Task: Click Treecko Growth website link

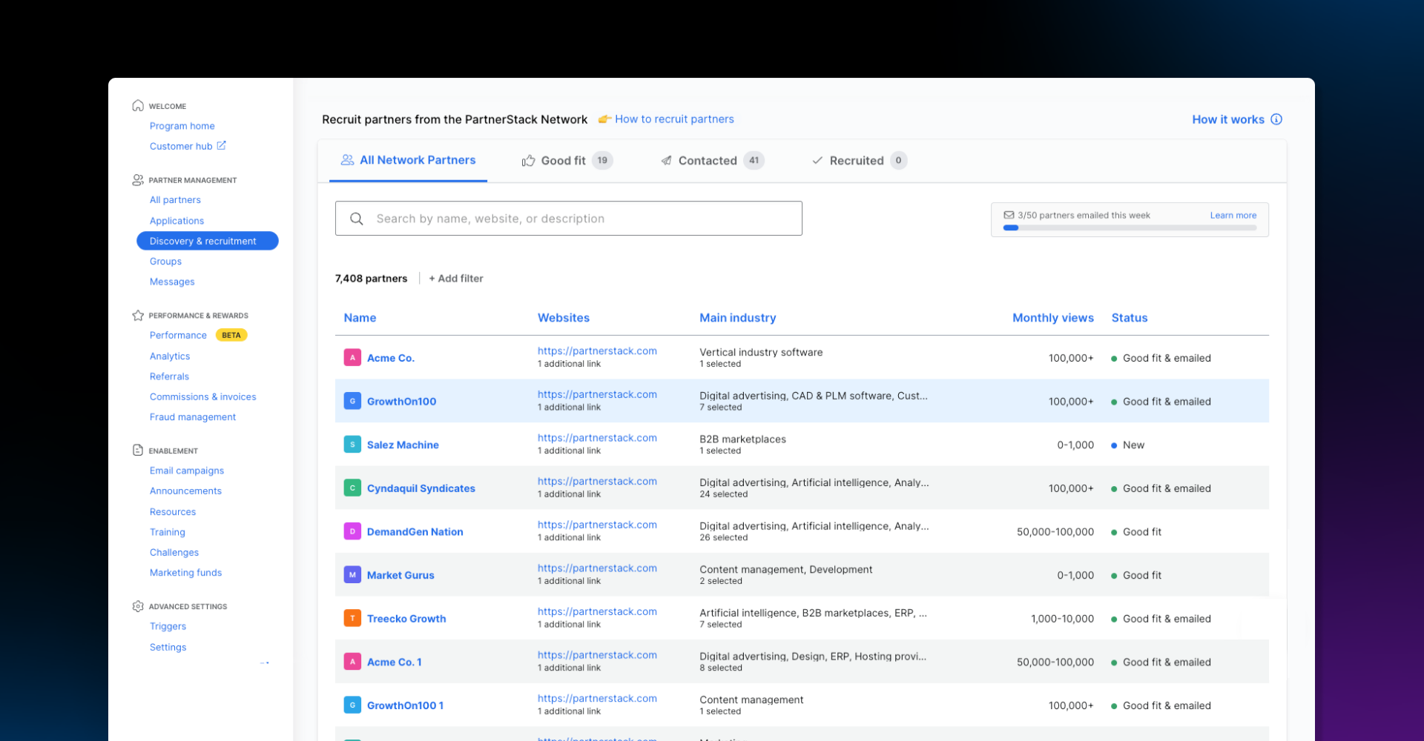Action: pyautogui.click(x=597, y=611)
